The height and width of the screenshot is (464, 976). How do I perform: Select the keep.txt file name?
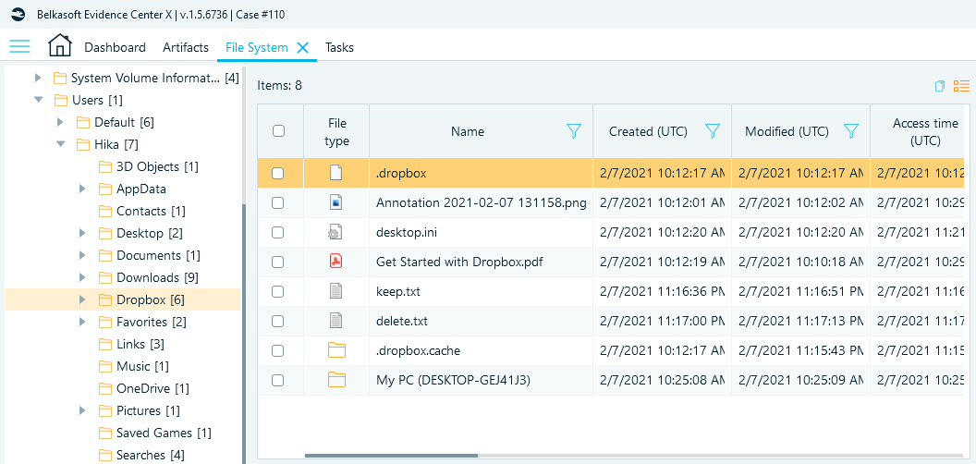[398, 291]
